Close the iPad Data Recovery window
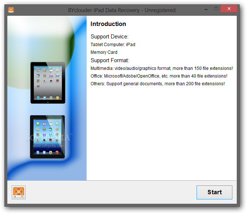The image size is (247, 214). (229, 8)
